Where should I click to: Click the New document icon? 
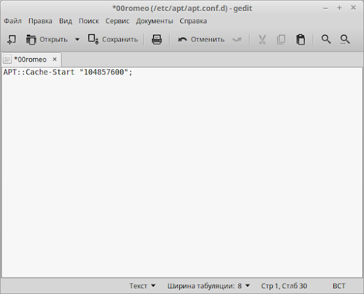11,39
